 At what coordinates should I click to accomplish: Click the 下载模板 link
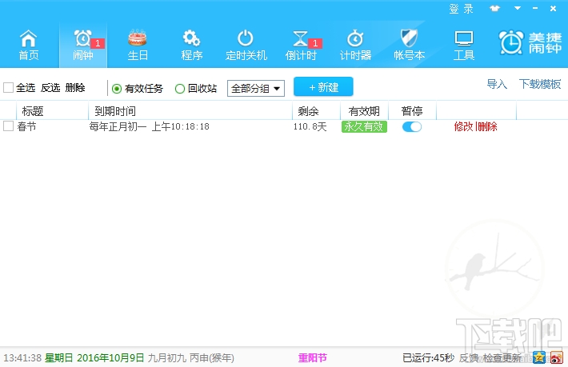540,84
